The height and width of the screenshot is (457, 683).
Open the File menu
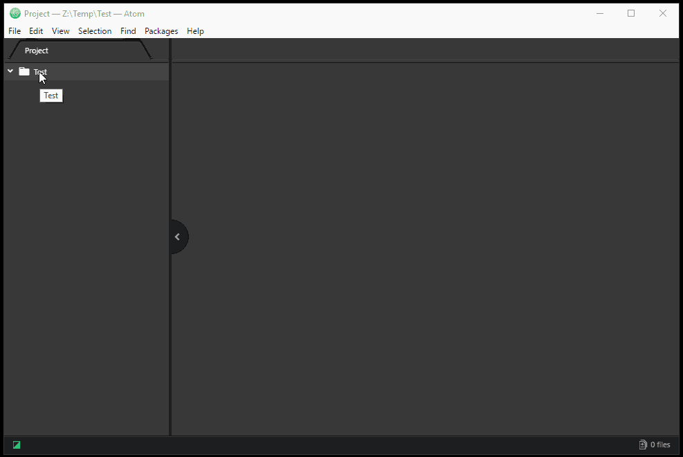(15, 31)
